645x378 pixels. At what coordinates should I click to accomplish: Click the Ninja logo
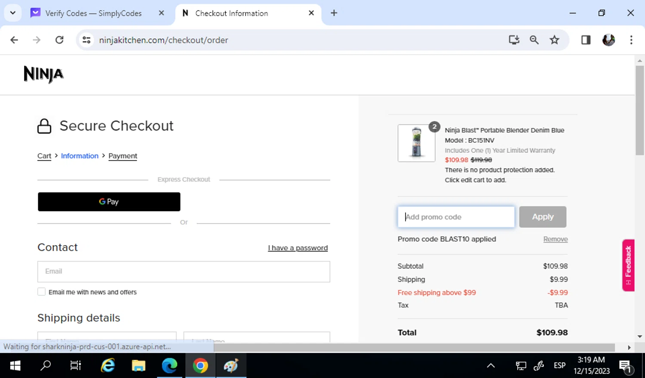(43, 74)
